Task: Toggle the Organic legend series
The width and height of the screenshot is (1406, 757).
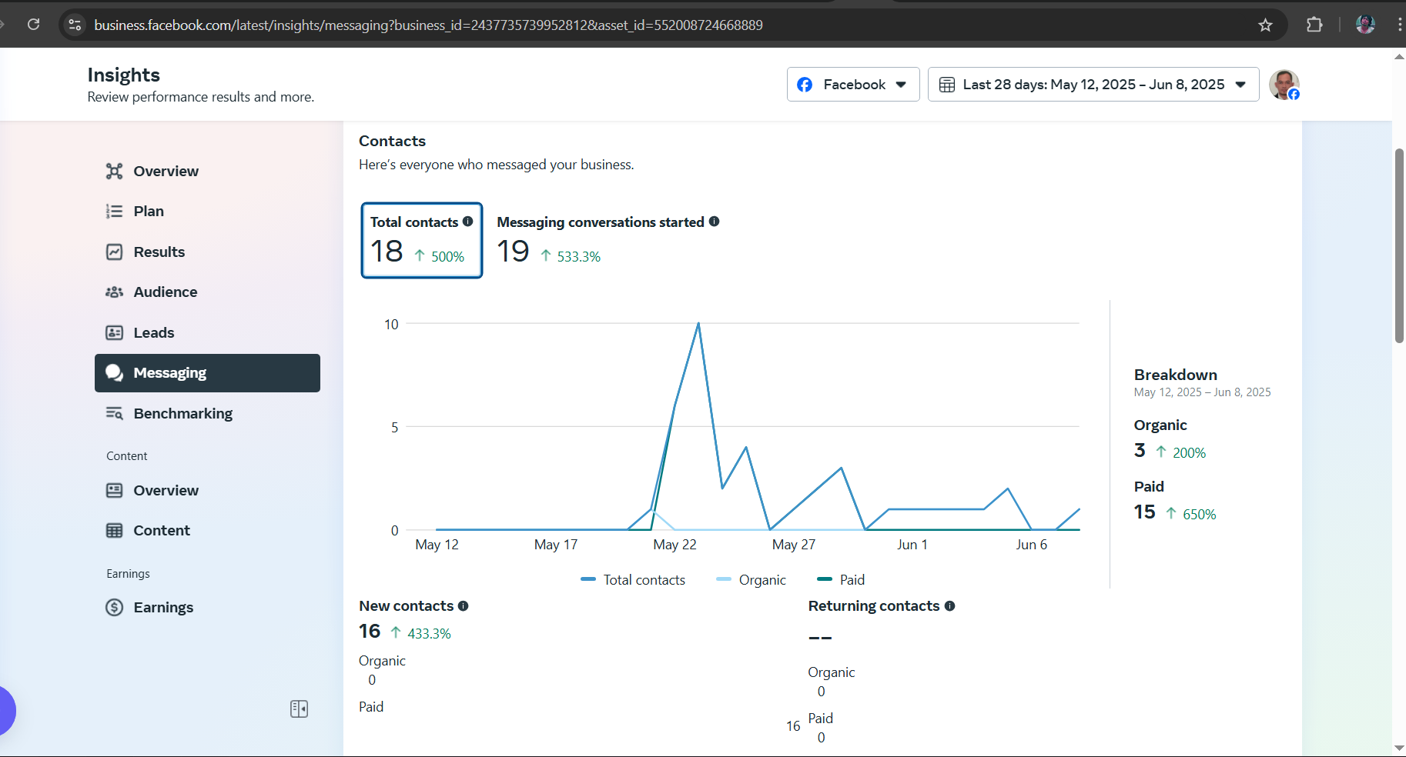Action: (751, 580)
